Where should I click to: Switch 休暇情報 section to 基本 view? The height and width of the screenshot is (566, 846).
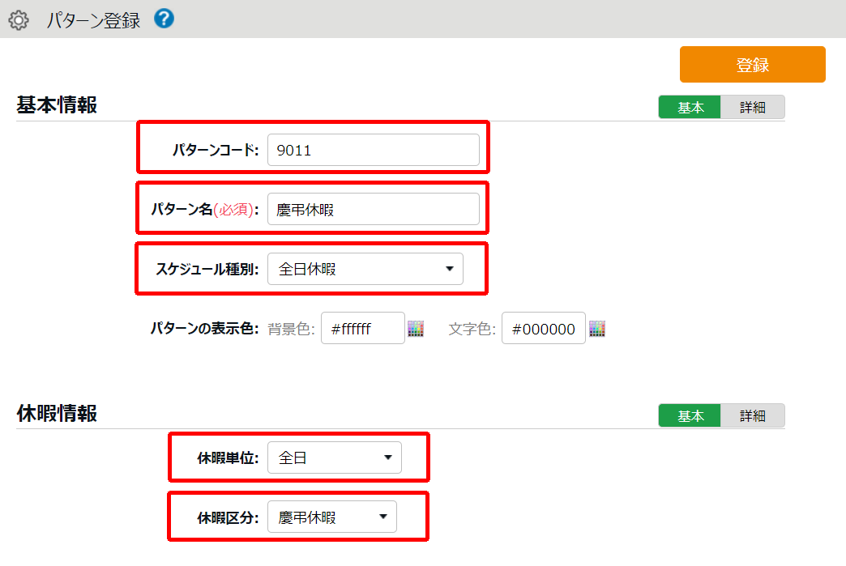click(x=690, y=415)
